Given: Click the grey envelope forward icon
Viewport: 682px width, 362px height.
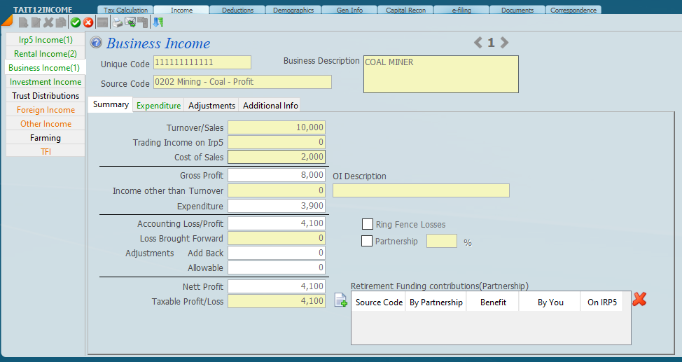Looking at the screenshot, I should click(143, 22).
